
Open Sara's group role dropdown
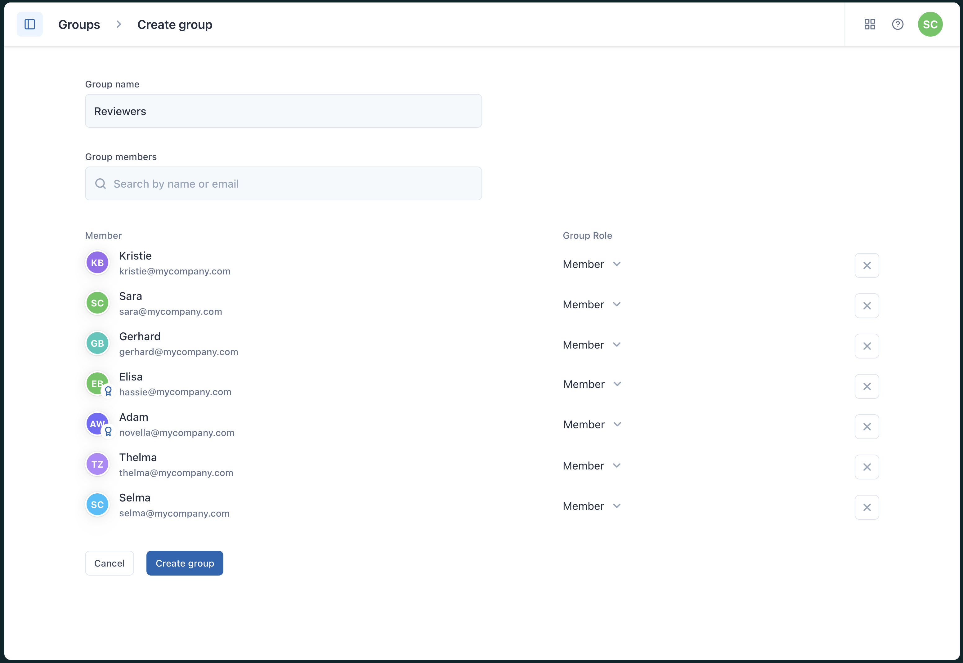coord(591,305)
